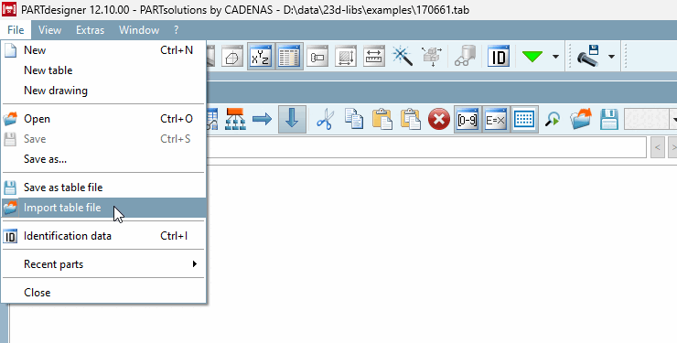The image size is (677, 343).
Task: Click the blue right arrow icon
Action: [x=262, y=119]
